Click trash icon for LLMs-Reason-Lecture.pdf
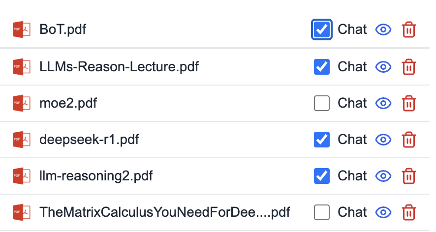Screen dimensions: 436x232 click(x=408, y=67)
